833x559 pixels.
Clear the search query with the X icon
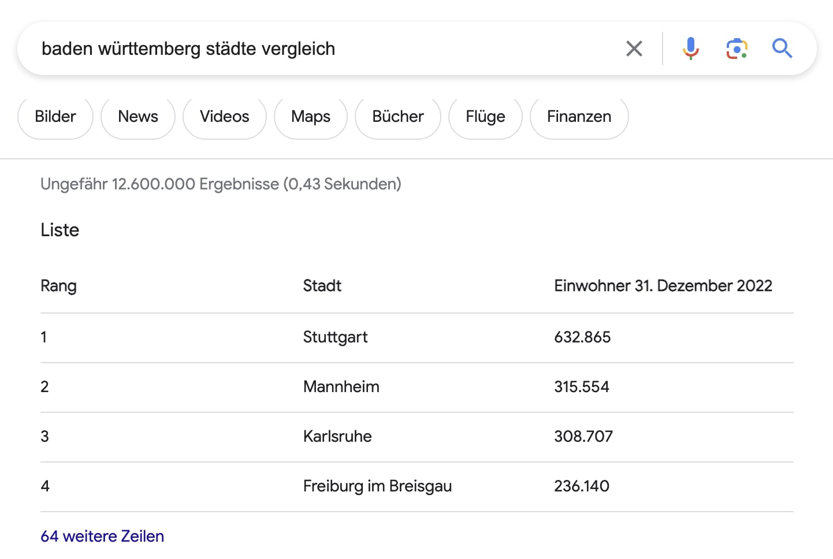(x=634, y=49)
